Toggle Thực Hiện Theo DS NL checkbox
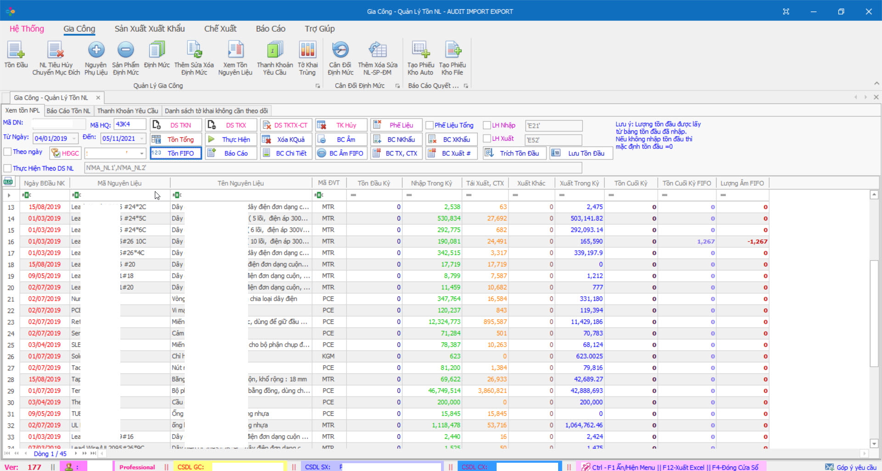882x471 pixels. coord(8,168)
